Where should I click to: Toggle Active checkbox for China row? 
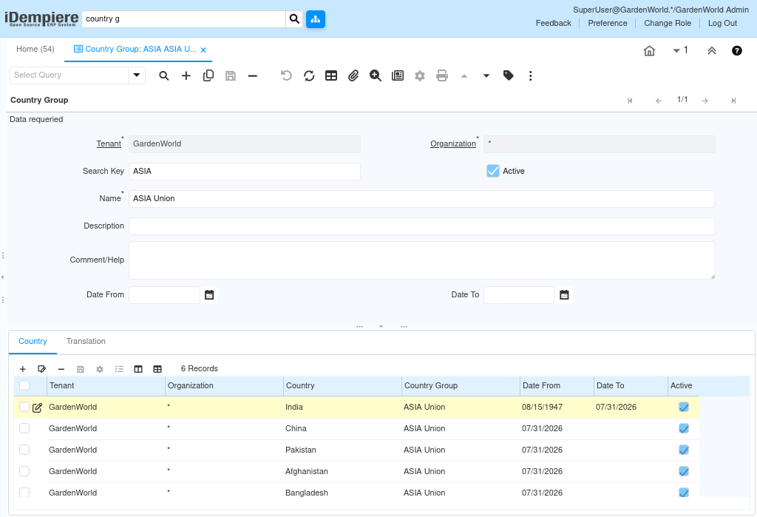tap(684, 428)
